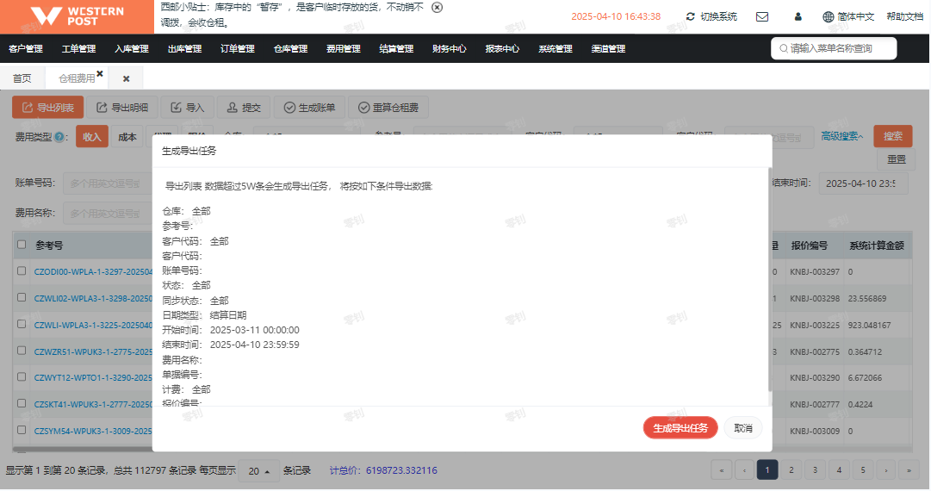
Task: Open 客户管理 menu
Action: click(x=26, y=49)
